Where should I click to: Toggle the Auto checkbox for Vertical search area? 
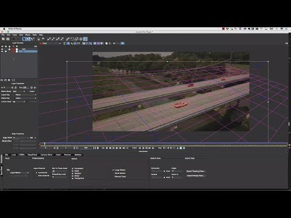point(164,177)
